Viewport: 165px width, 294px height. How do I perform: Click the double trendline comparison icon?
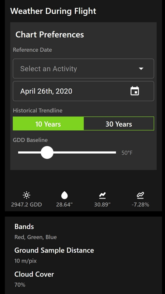pyautogui.click(x=140, y=195)
